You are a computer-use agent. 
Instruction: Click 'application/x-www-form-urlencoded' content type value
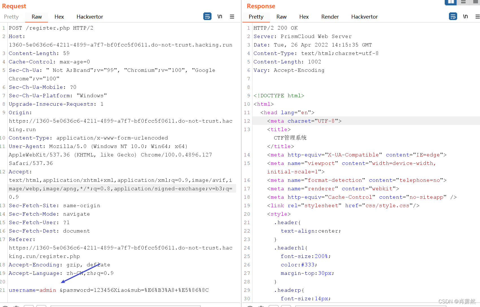coord(112,138)
